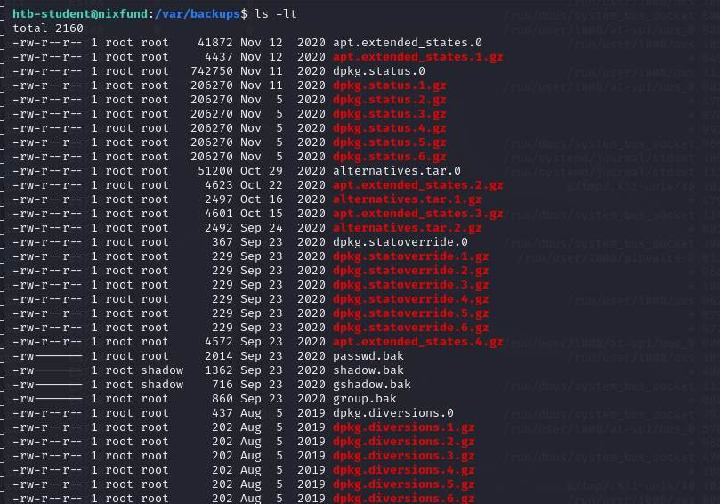Click the group.bak file name
The image size is (720, 504).
coord(365,398)
